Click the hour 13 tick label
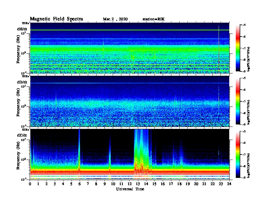The image size is (273, 211). click(138, 184)
